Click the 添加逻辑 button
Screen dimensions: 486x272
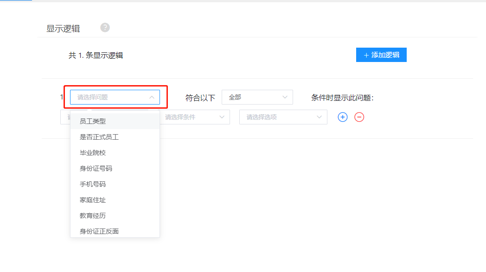tap(381, 55)
